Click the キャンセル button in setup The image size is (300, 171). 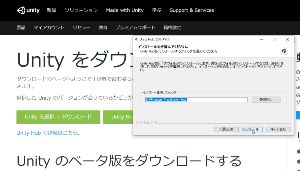[x=278, y=129]
